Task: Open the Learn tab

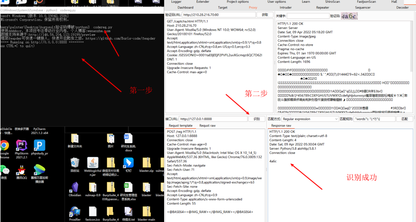Action: 305,2
